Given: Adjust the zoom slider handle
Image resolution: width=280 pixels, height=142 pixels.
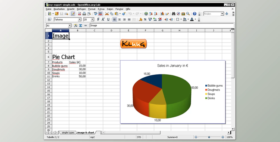Looking at the screenshot, I should pos(209,137).
